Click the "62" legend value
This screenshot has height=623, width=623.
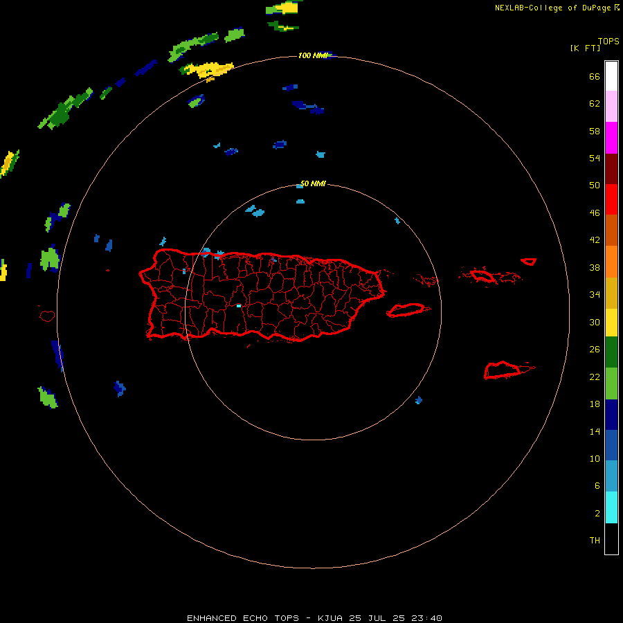(595, 104)
